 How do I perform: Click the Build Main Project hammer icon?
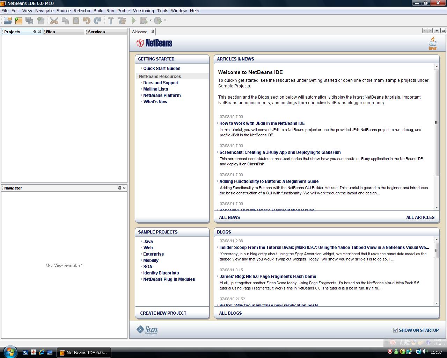111,21
